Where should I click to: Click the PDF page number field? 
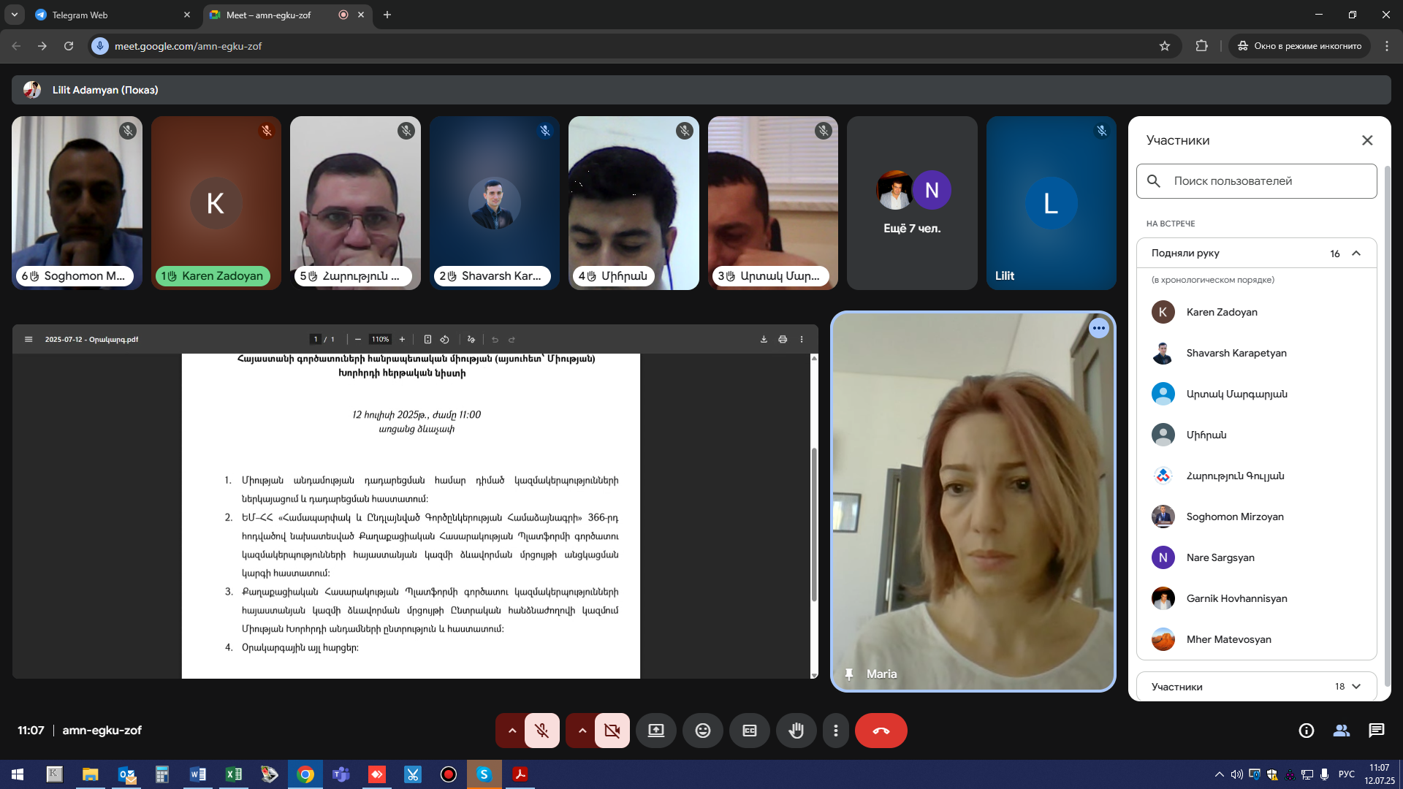316,340
